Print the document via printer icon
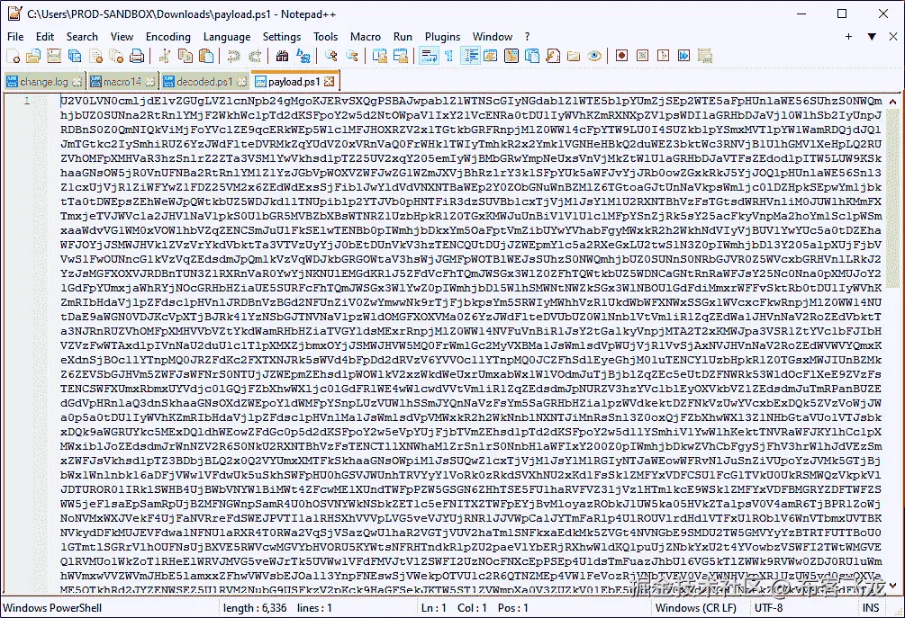 tap(137, 56)
